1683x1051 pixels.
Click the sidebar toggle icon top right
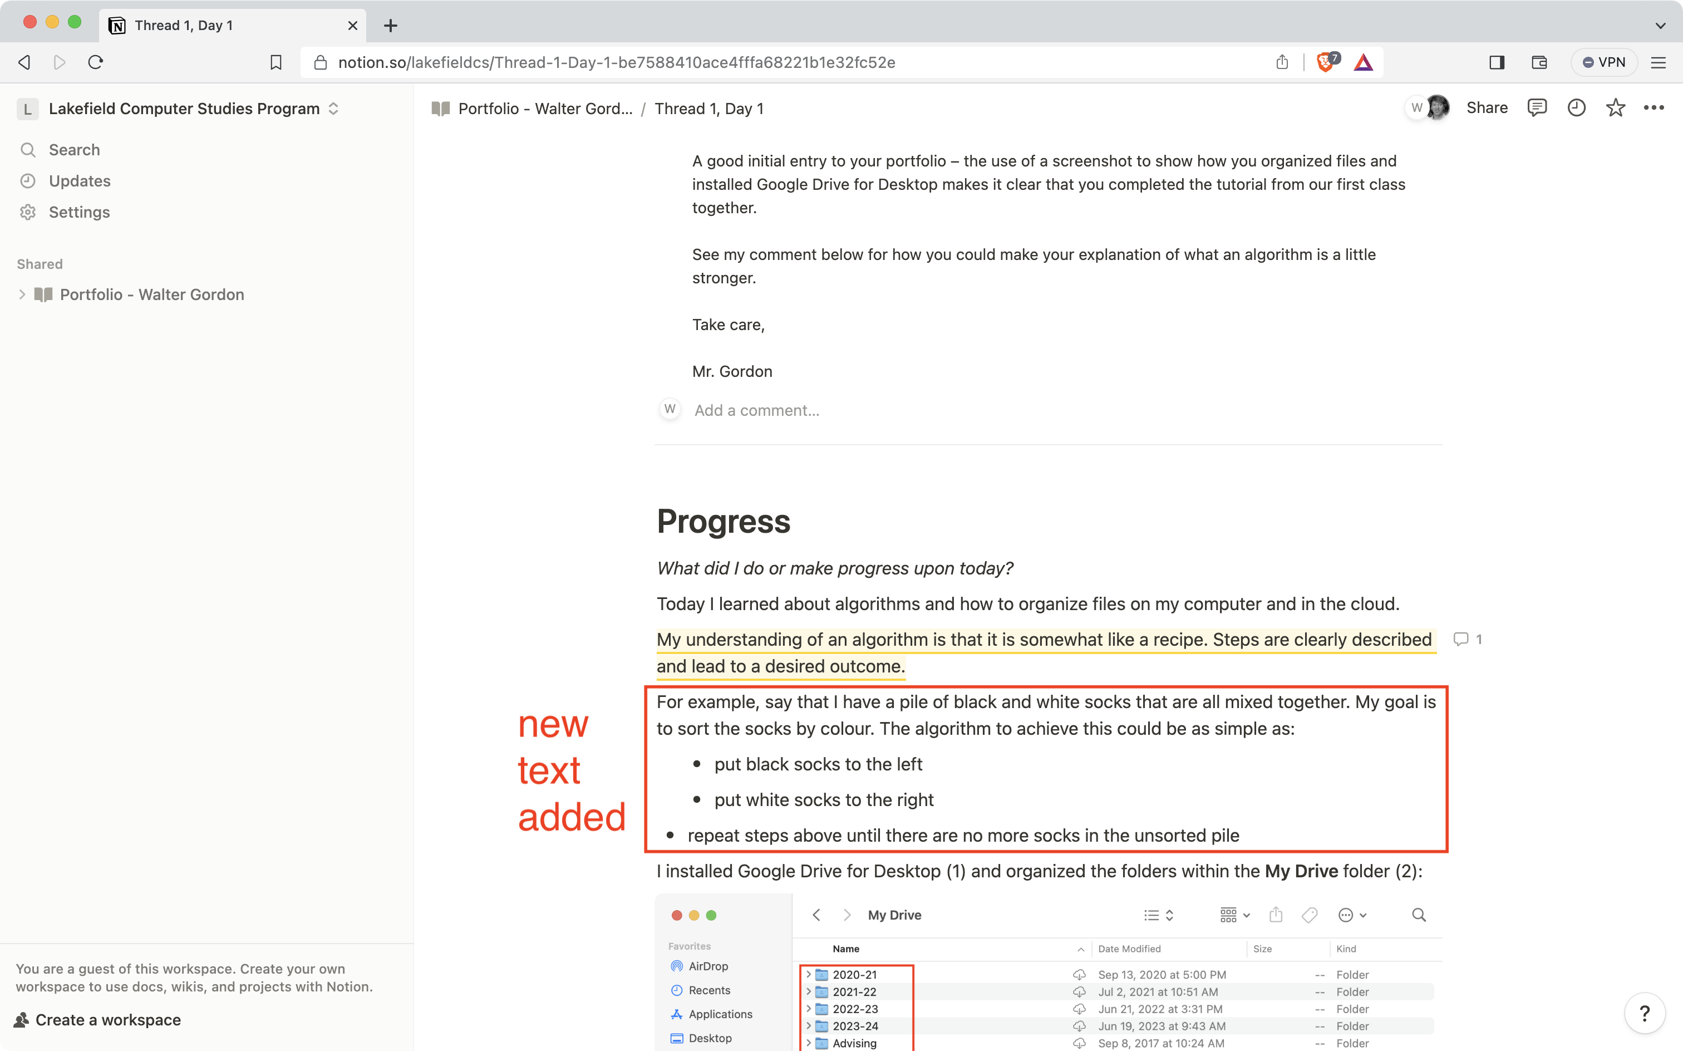(x=1497, y=62)
